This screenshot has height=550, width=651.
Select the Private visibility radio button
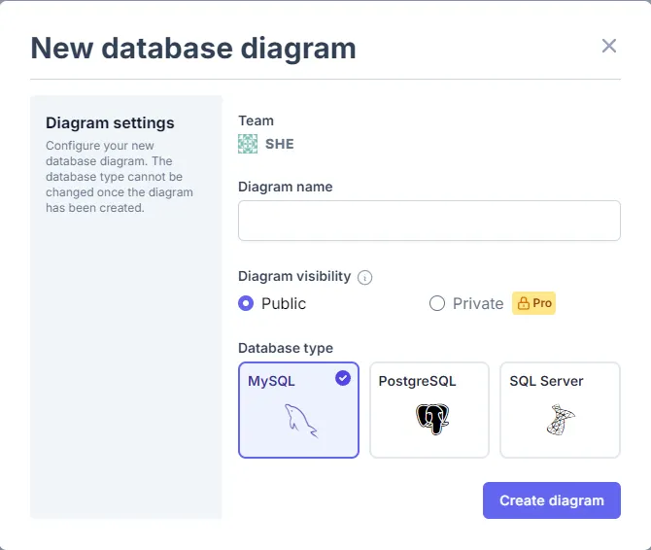pos(437,303)
